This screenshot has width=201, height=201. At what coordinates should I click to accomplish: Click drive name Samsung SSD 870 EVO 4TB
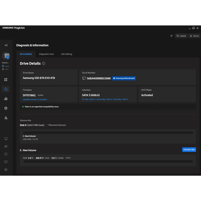[39, 78]
